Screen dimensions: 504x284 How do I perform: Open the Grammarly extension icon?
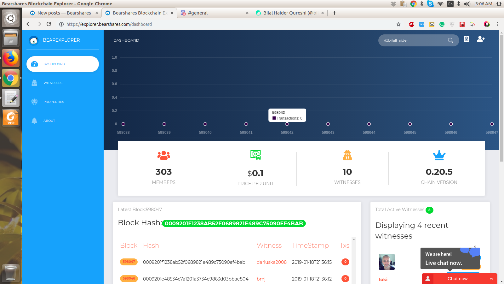click(442, 24)
